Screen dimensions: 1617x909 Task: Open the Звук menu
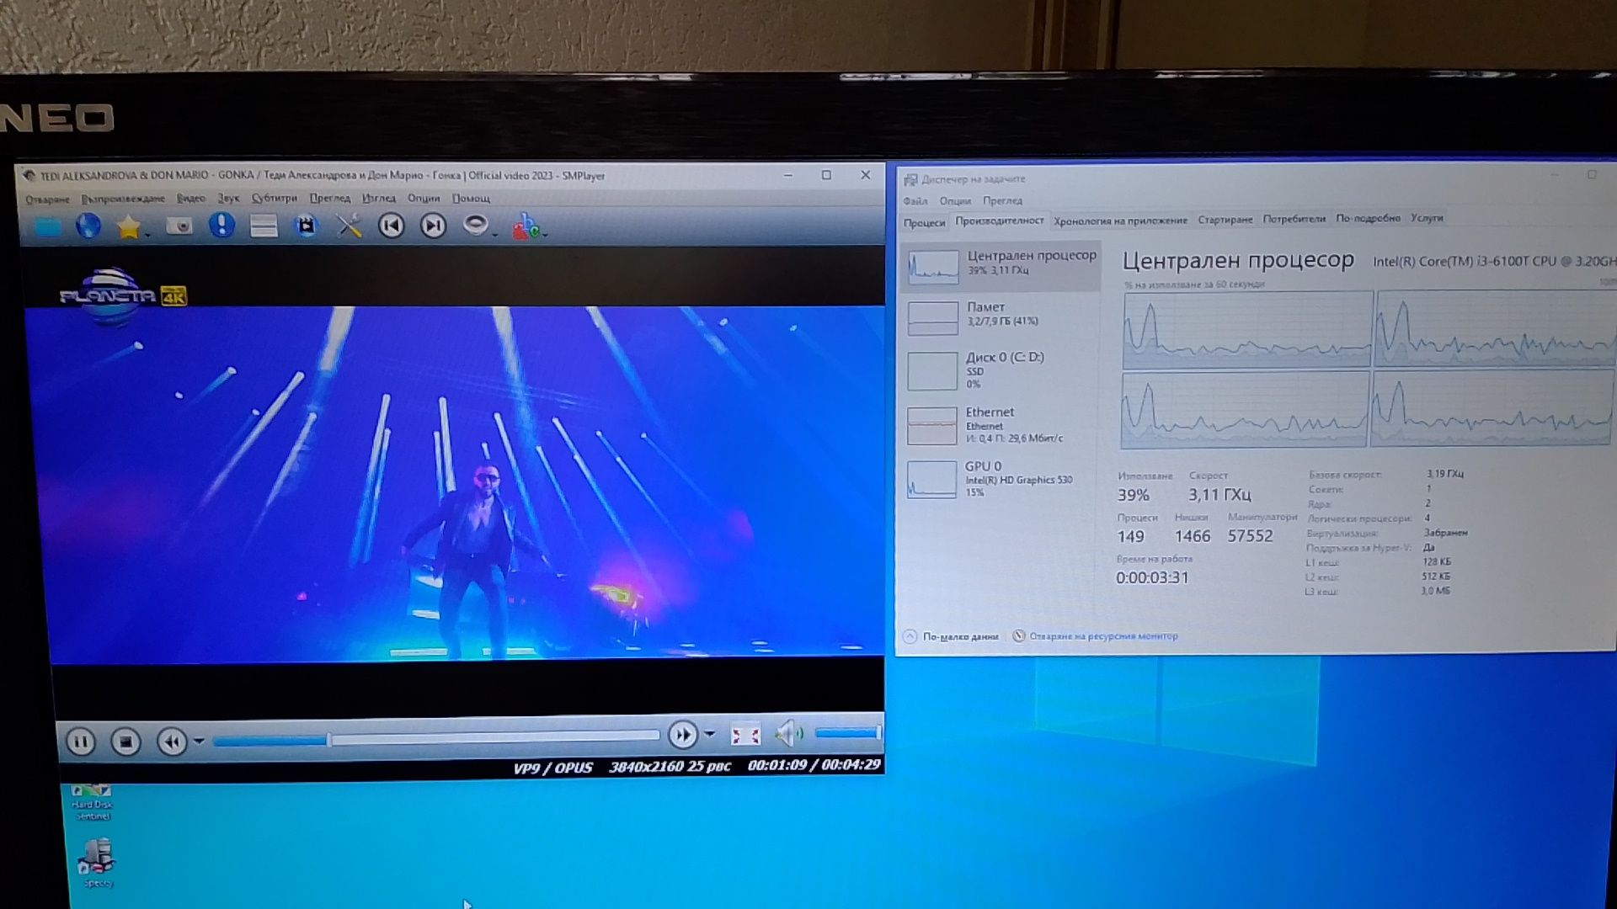coord(228,199)
